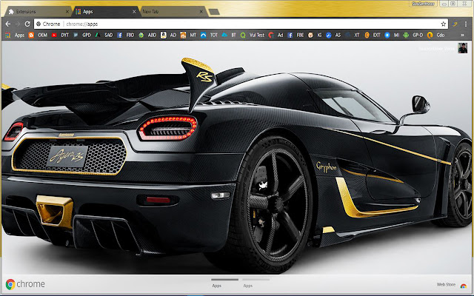Screen dimensions: 474x296
Task: Open the TOT bookmark
Action: [x=209, y=36]
